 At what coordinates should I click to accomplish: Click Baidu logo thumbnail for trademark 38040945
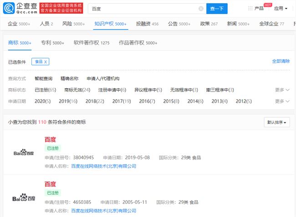pos(23,153)
